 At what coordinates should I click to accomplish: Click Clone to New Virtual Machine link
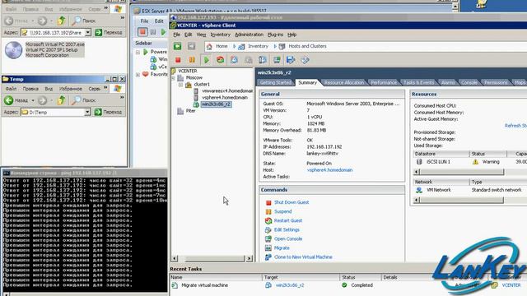tap(303, 257)
